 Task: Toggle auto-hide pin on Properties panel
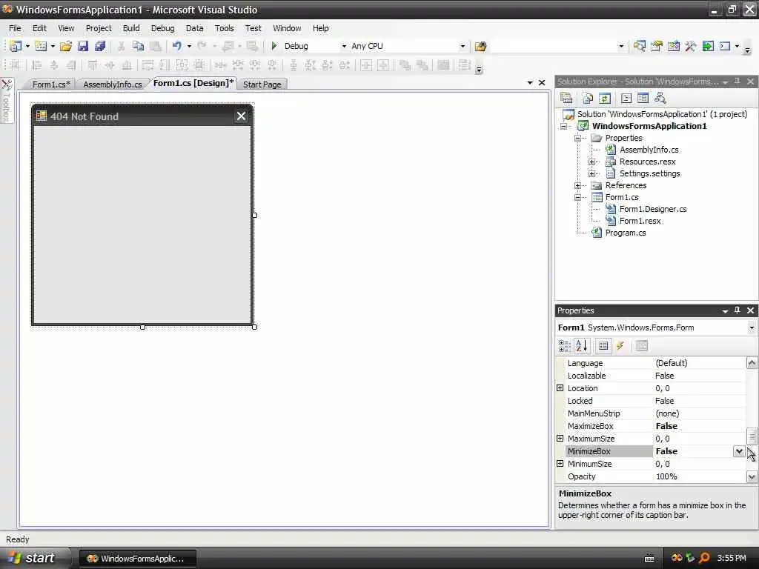point(738,310)
